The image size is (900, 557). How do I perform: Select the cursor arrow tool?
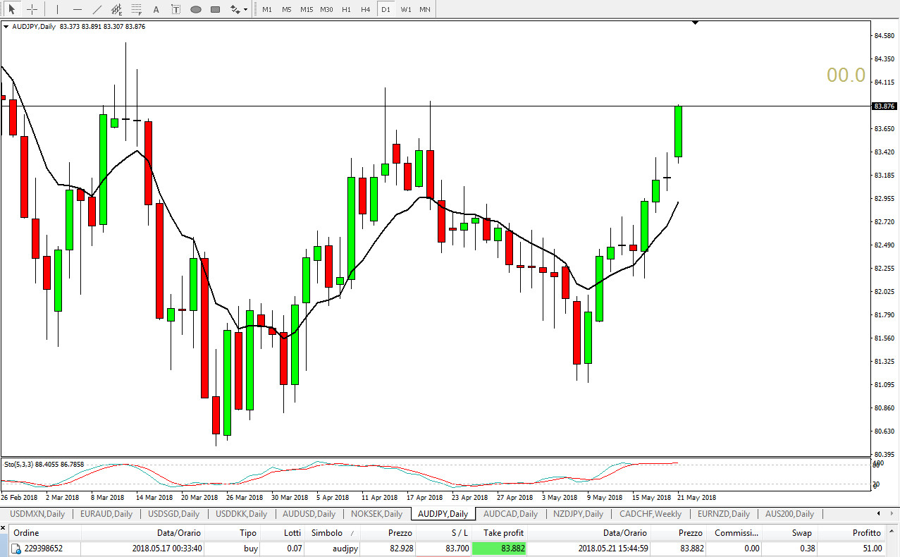(x=12, y=9)
